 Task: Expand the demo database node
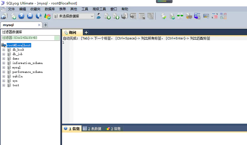pyautogui.click(x=4, y=58)
